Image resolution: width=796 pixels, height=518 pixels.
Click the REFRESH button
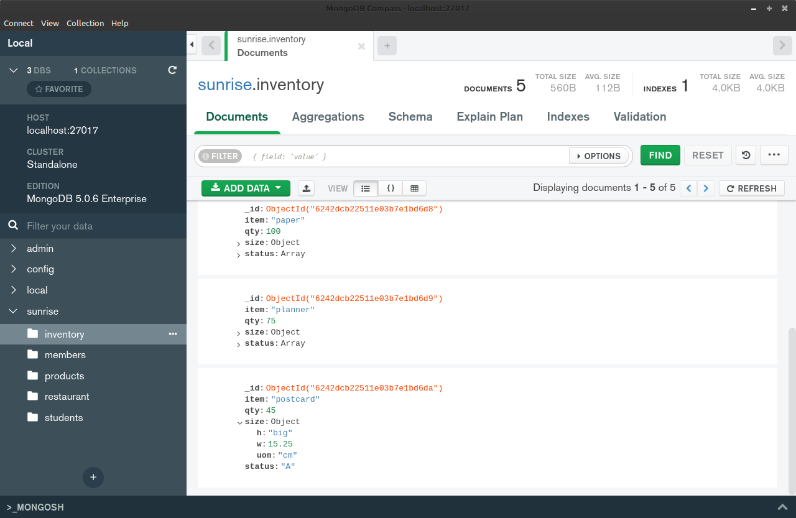click(752, 188)
